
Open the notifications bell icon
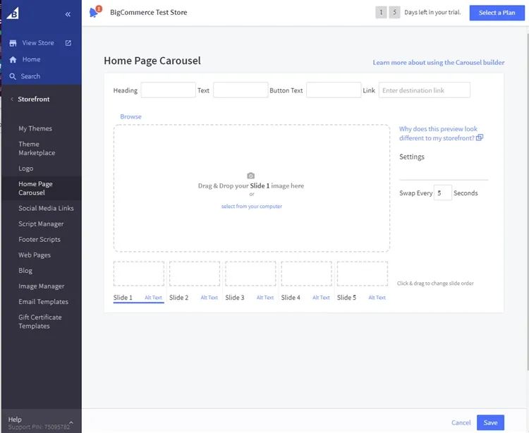pyautogui.click(x=94, y=13)
